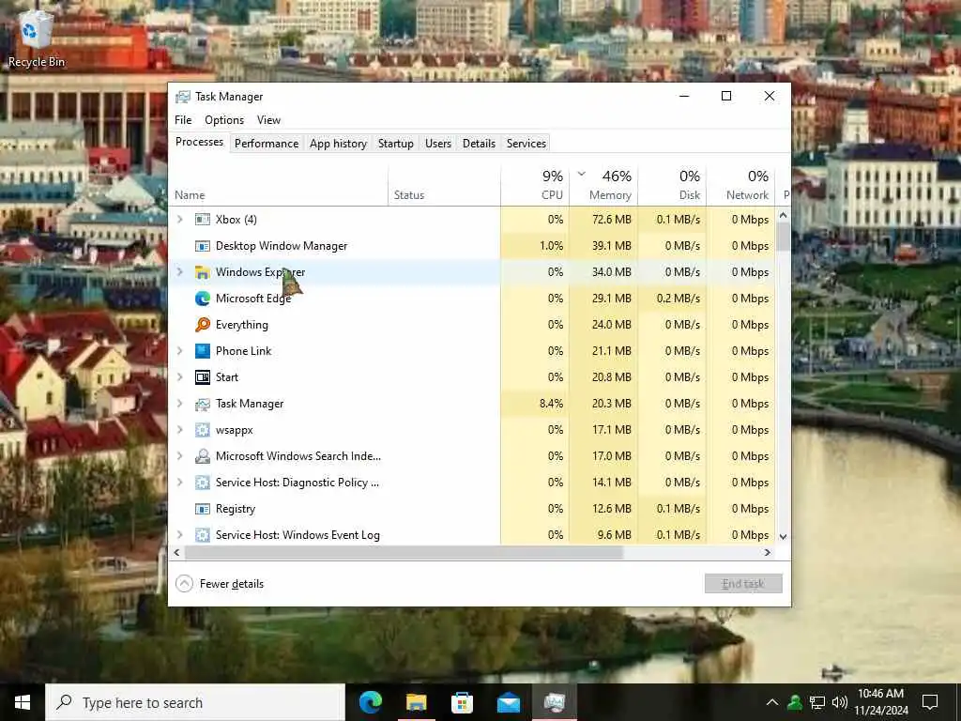Image resolution: width=961 pixels, height=721 pixels.
Task: Sort processes by CPU column
Action: [535, 186]
